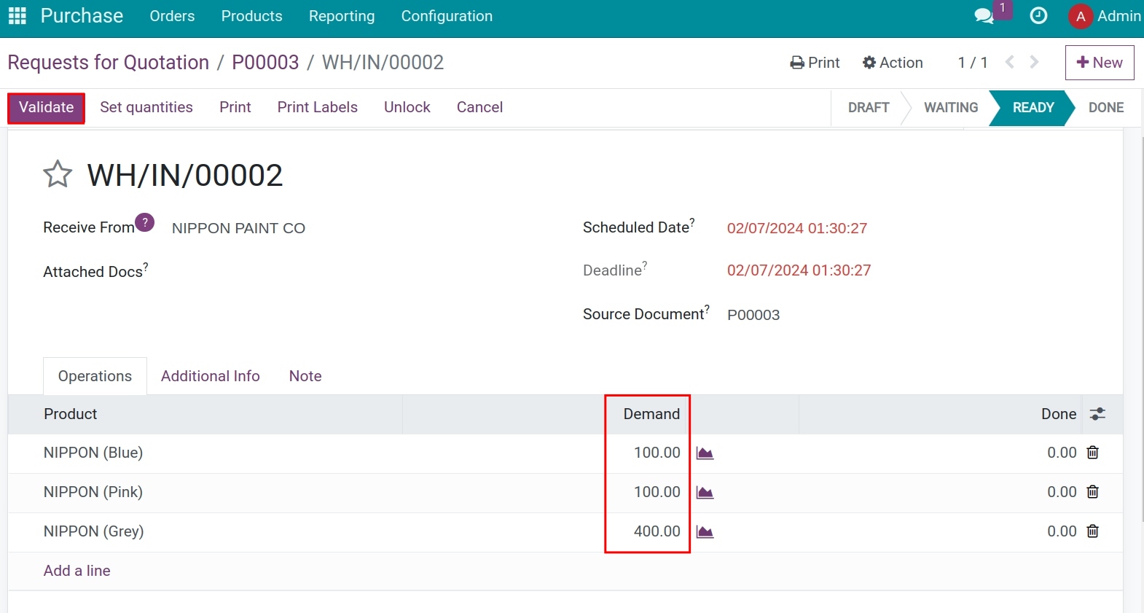
Task: Cancel the transfer
Action: point(479,107)
